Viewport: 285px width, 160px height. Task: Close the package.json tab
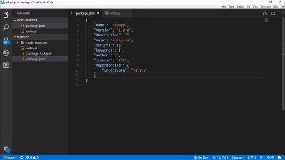coord(98,13)
